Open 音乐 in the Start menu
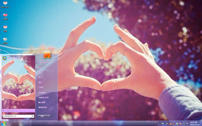The width and height of the screenshot is (202, 126). click(x=40, y=77)
